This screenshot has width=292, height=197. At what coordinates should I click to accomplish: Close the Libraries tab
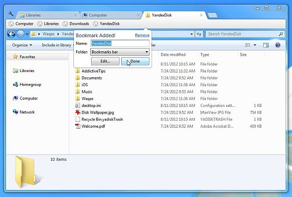(x=75, y=15)
